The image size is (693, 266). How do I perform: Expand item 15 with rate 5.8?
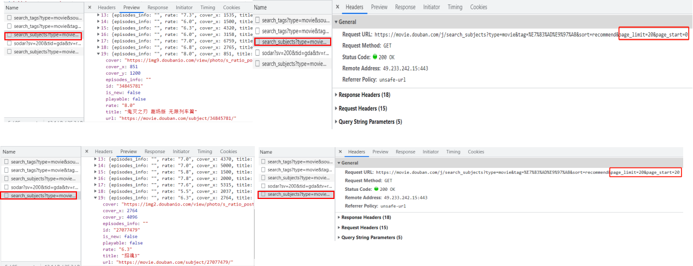96,172
